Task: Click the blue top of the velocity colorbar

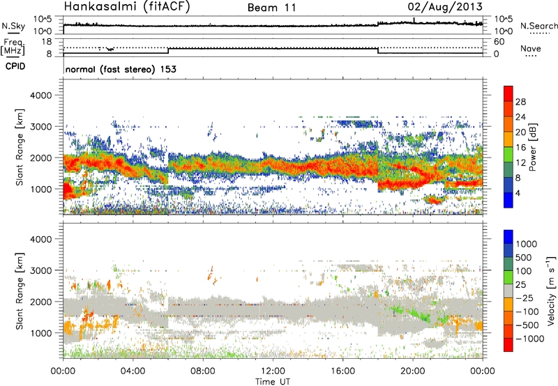Action: [x=508, y=237]
